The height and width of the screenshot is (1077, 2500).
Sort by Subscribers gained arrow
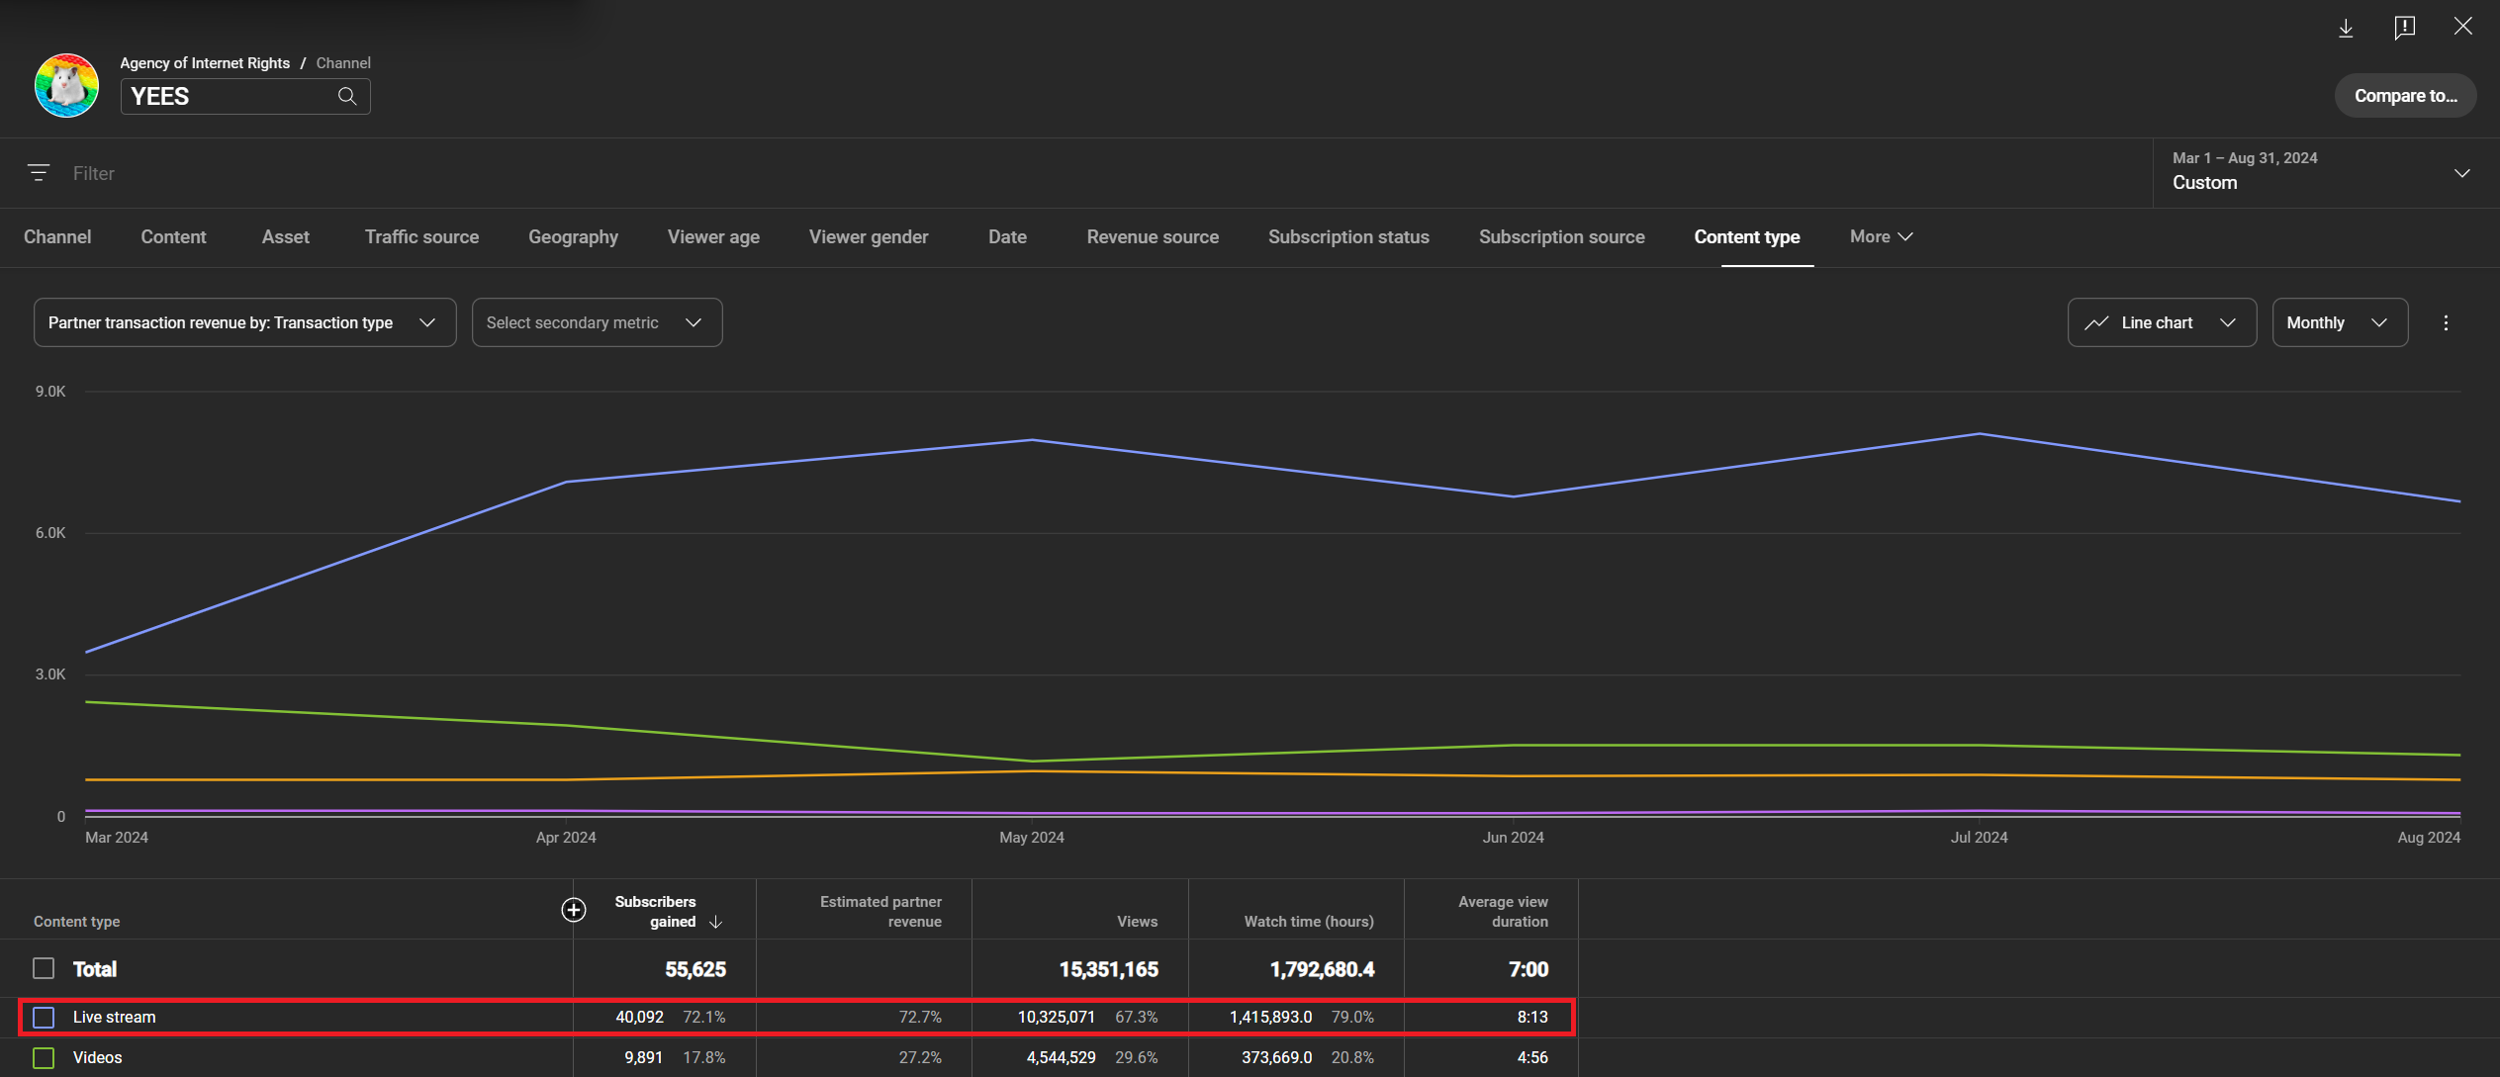point(715,922)
